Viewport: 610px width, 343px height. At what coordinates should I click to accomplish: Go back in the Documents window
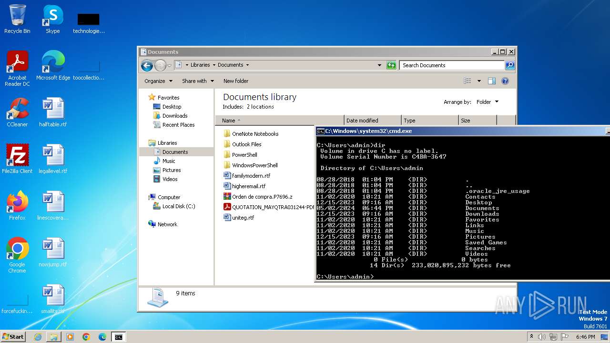147,65
